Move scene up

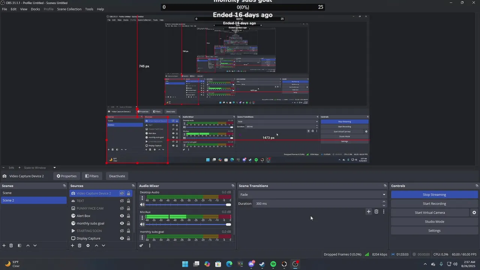click(x=28, y=246)
